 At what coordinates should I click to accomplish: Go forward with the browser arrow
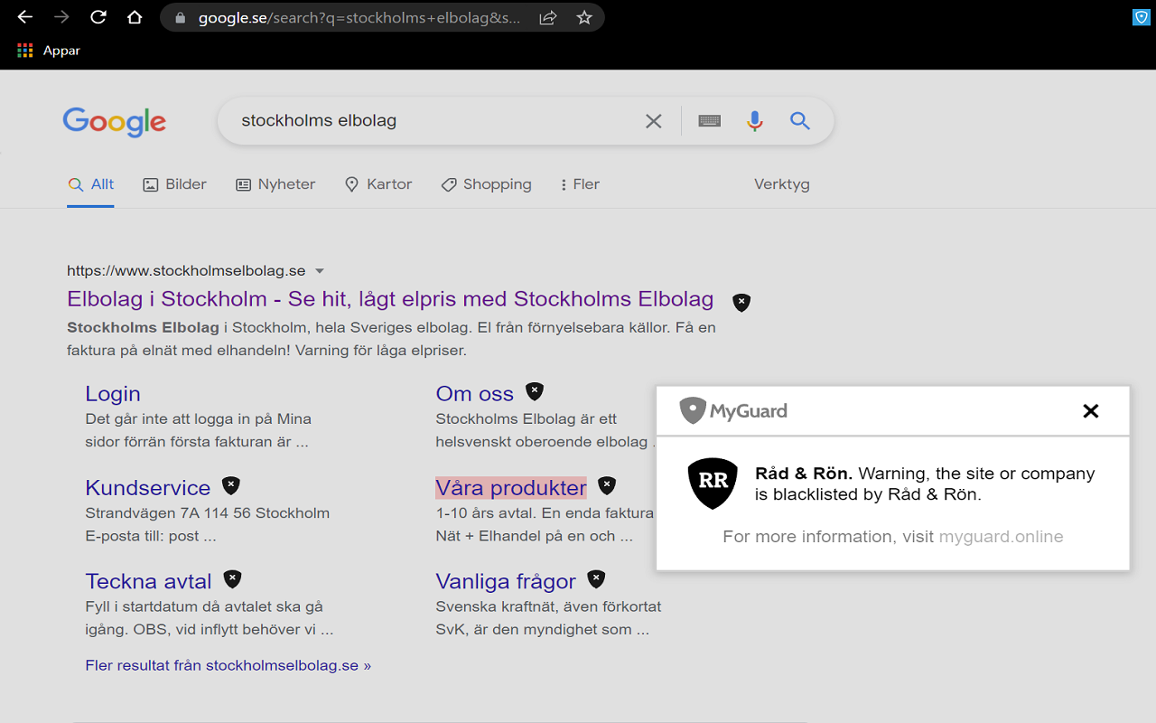(x=61, y=17)
